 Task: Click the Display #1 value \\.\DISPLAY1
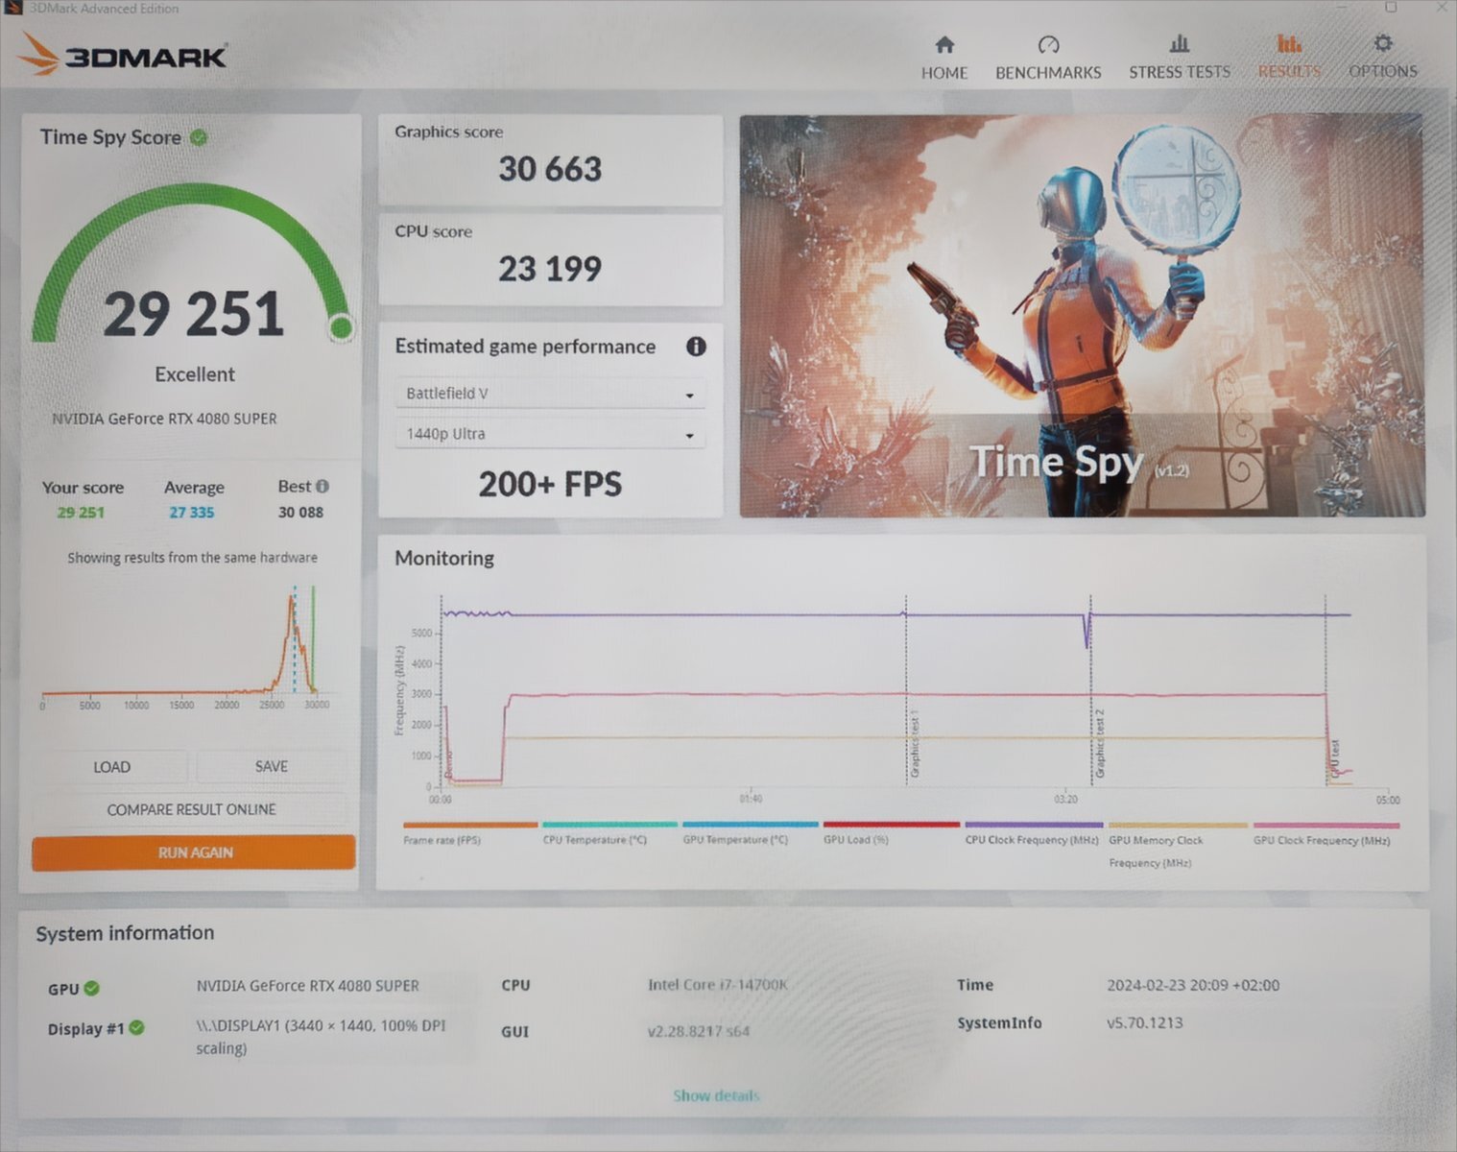[x=321, y=1037]
